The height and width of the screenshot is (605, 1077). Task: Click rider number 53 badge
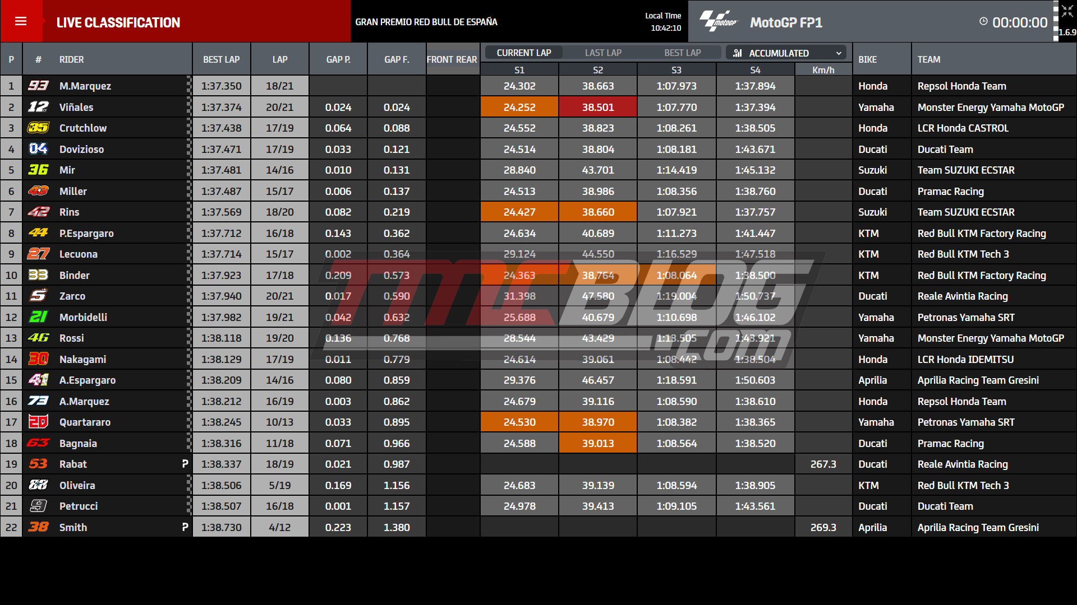click(38, 464)
